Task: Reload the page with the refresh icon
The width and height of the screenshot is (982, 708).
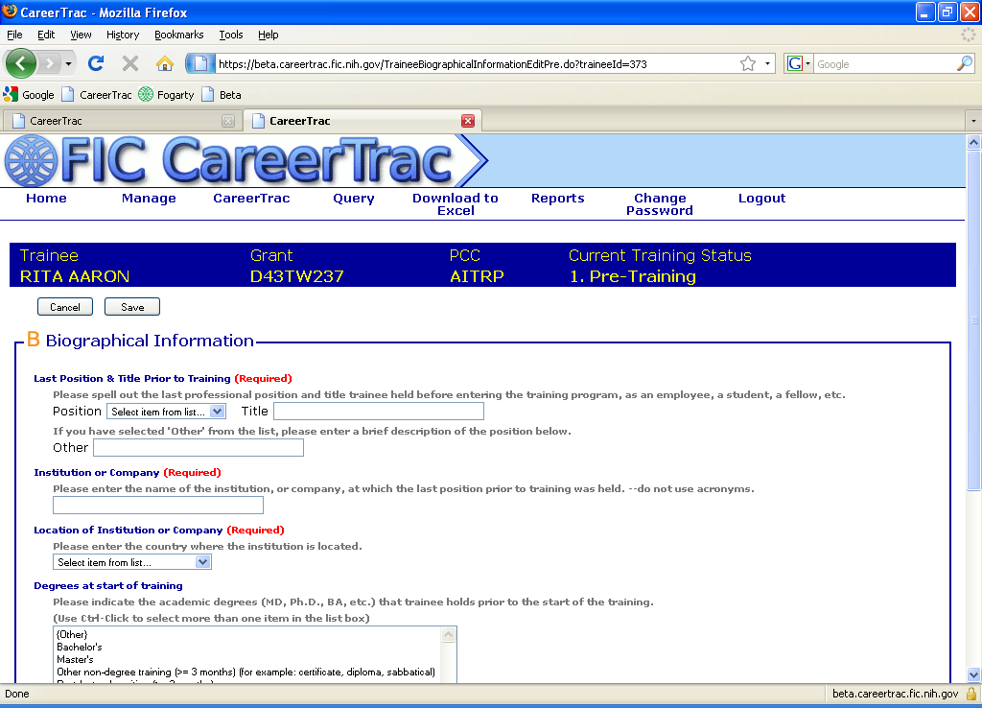Action: 95,63
